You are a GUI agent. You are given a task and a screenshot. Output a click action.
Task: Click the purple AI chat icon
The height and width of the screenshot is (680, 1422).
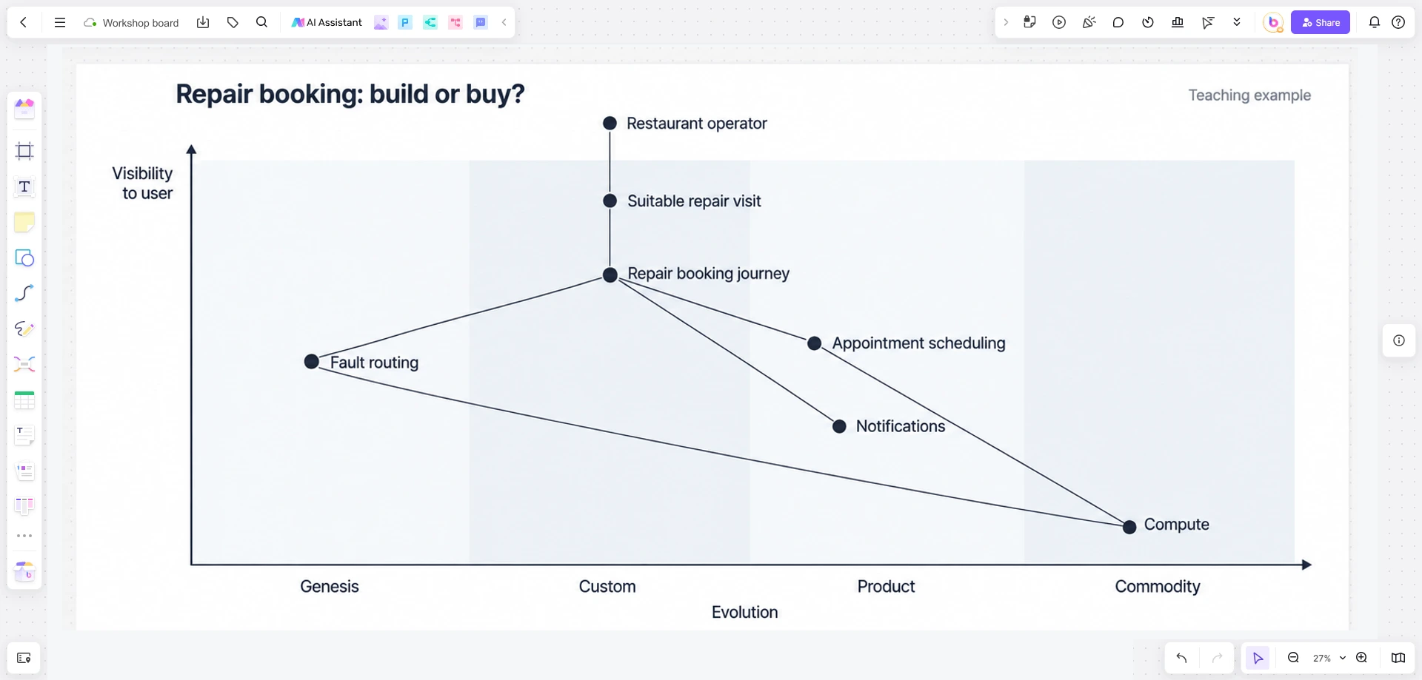coord(481,22)
